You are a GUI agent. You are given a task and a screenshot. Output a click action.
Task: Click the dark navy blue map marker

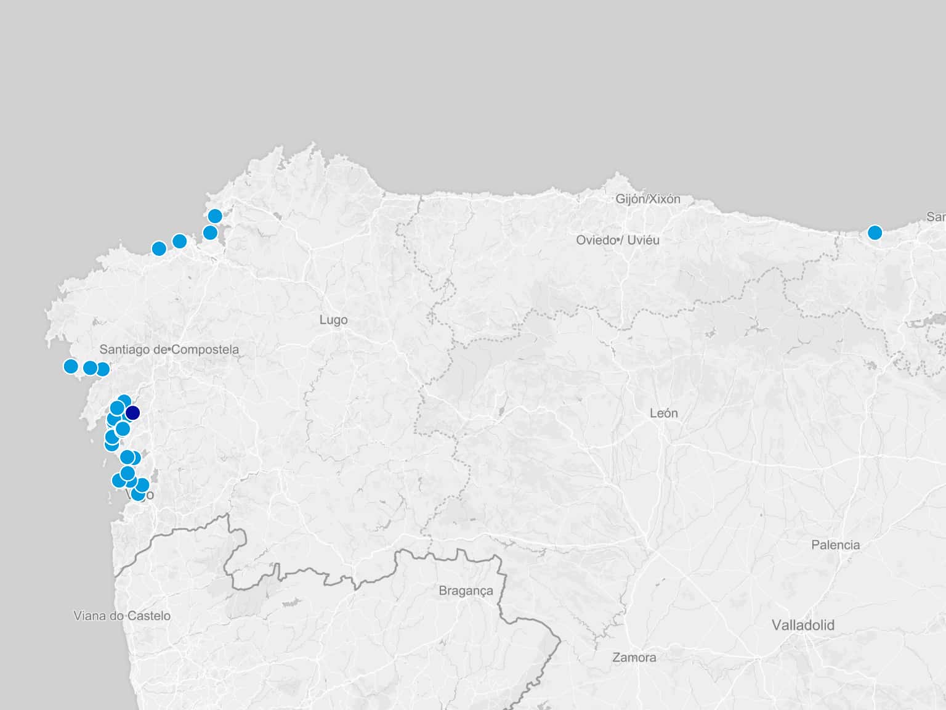point(132,413)
